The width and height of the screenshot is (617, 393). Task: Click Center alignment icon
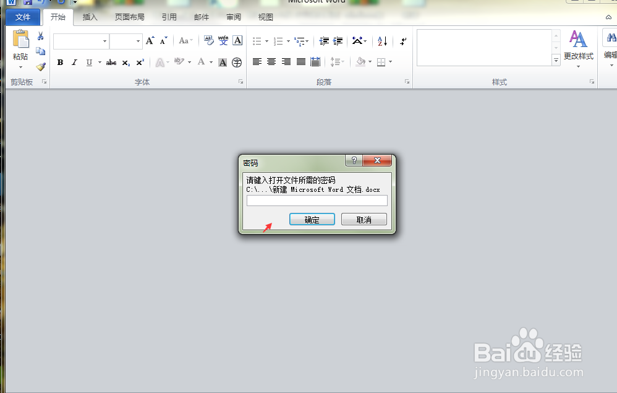coord(271,61)
